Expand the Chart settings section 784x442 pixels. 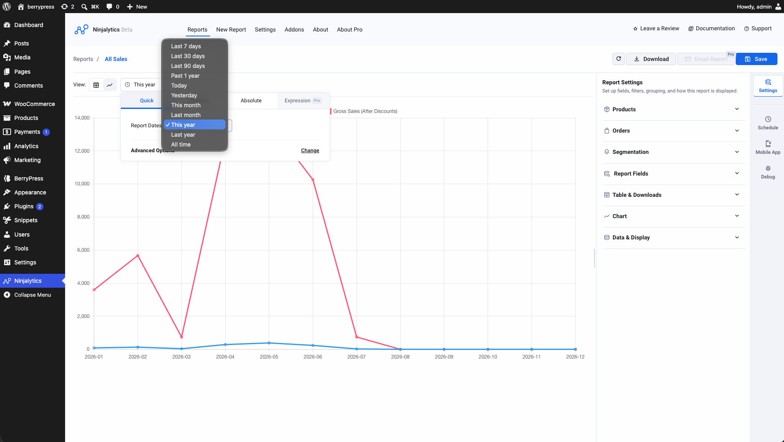point(673,216)
